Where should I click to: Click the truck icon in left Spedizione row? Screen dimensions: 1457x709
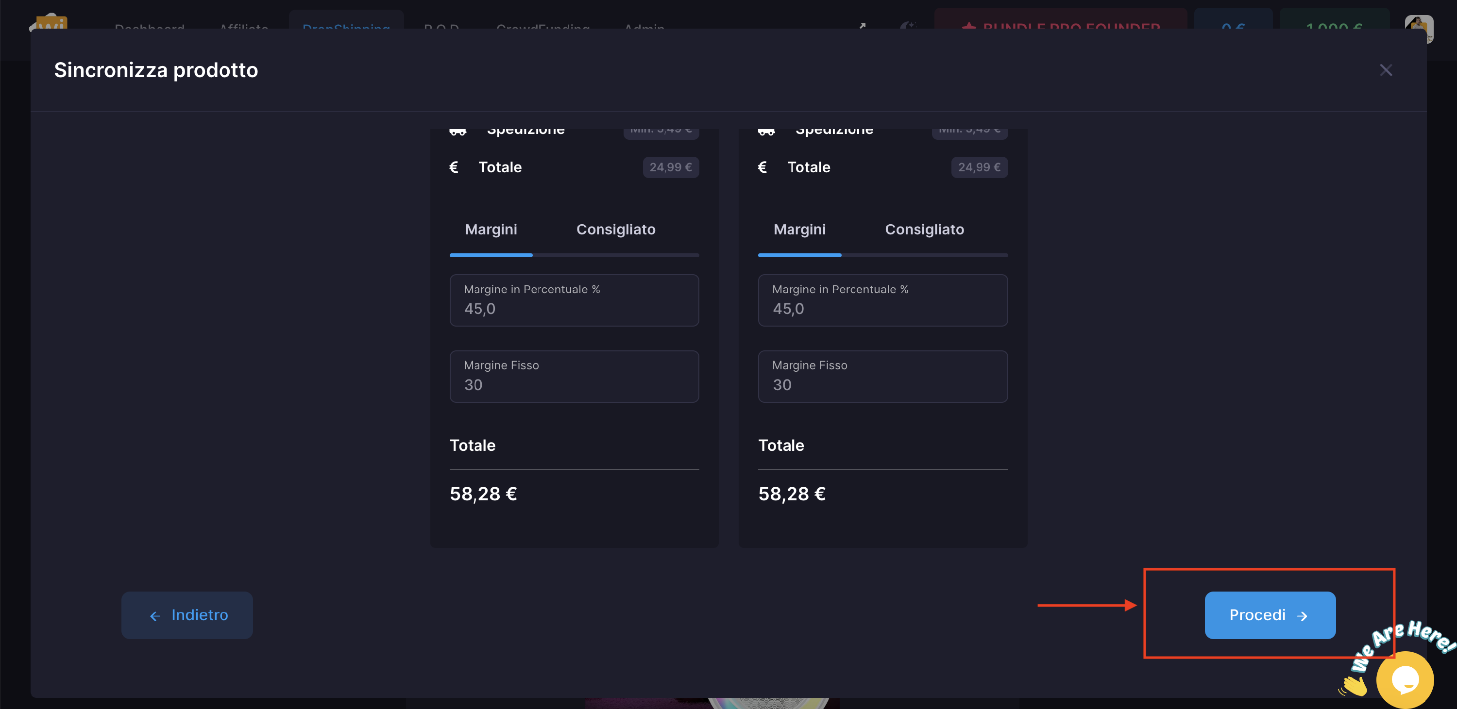coord(457,132)
